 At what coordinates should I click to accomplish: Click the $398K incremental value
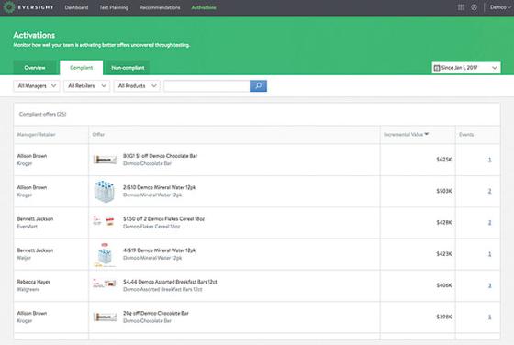444,317
